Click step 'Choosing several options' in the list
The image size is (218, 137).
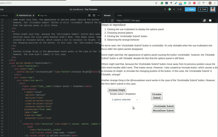point(120,33)
